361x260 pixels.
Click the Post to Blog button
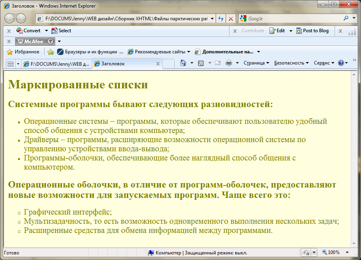coord(312,31)
